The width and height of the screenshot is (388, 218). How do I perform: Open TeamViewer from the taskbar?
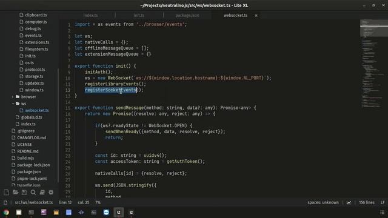point(106,213)
